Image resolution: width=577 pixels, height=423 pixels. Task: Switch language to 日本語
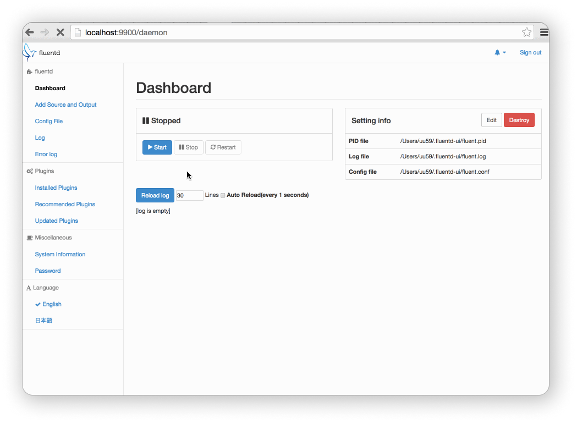coord(43,321)
